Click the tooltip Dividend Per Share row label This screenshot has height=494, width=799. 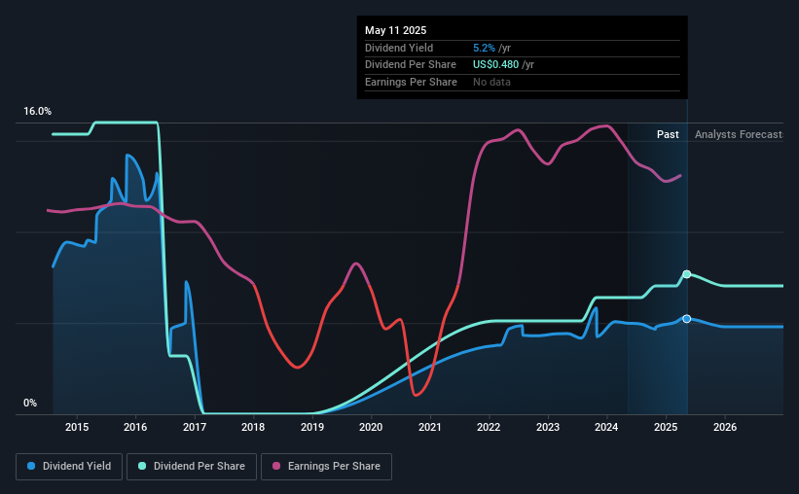[x=410, y=65]
